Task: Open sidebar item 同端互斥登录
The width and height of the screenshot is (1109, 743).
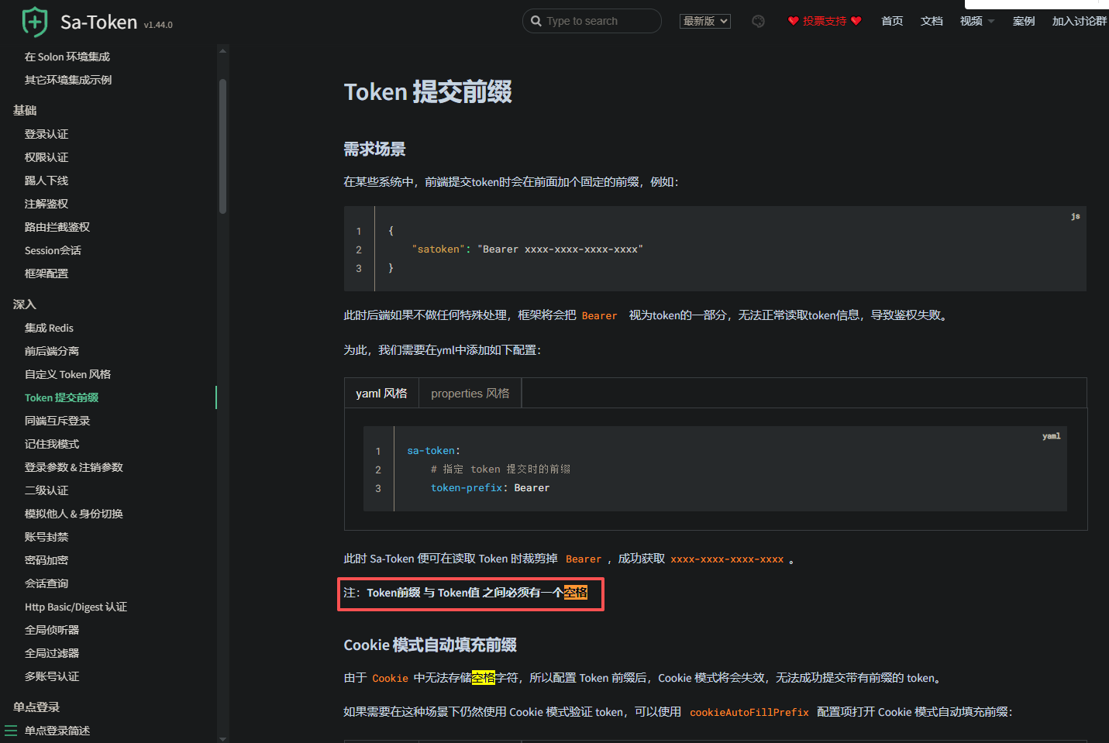Action: click(x=57, y=421)
